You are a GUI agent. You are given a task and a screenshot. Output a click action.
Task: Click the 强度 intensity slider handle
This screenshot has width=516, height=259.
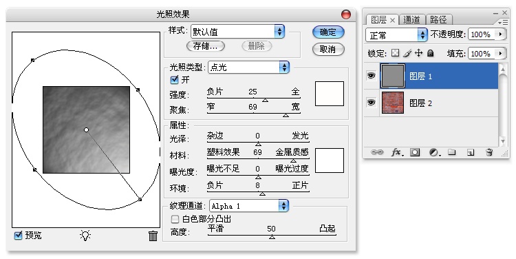pos(265,100)
